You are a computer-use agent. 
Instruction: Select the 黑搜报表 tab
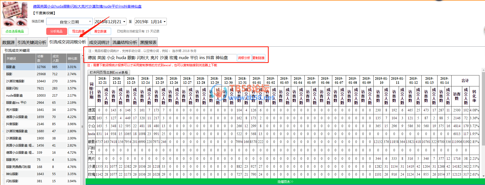pos(148,42)
